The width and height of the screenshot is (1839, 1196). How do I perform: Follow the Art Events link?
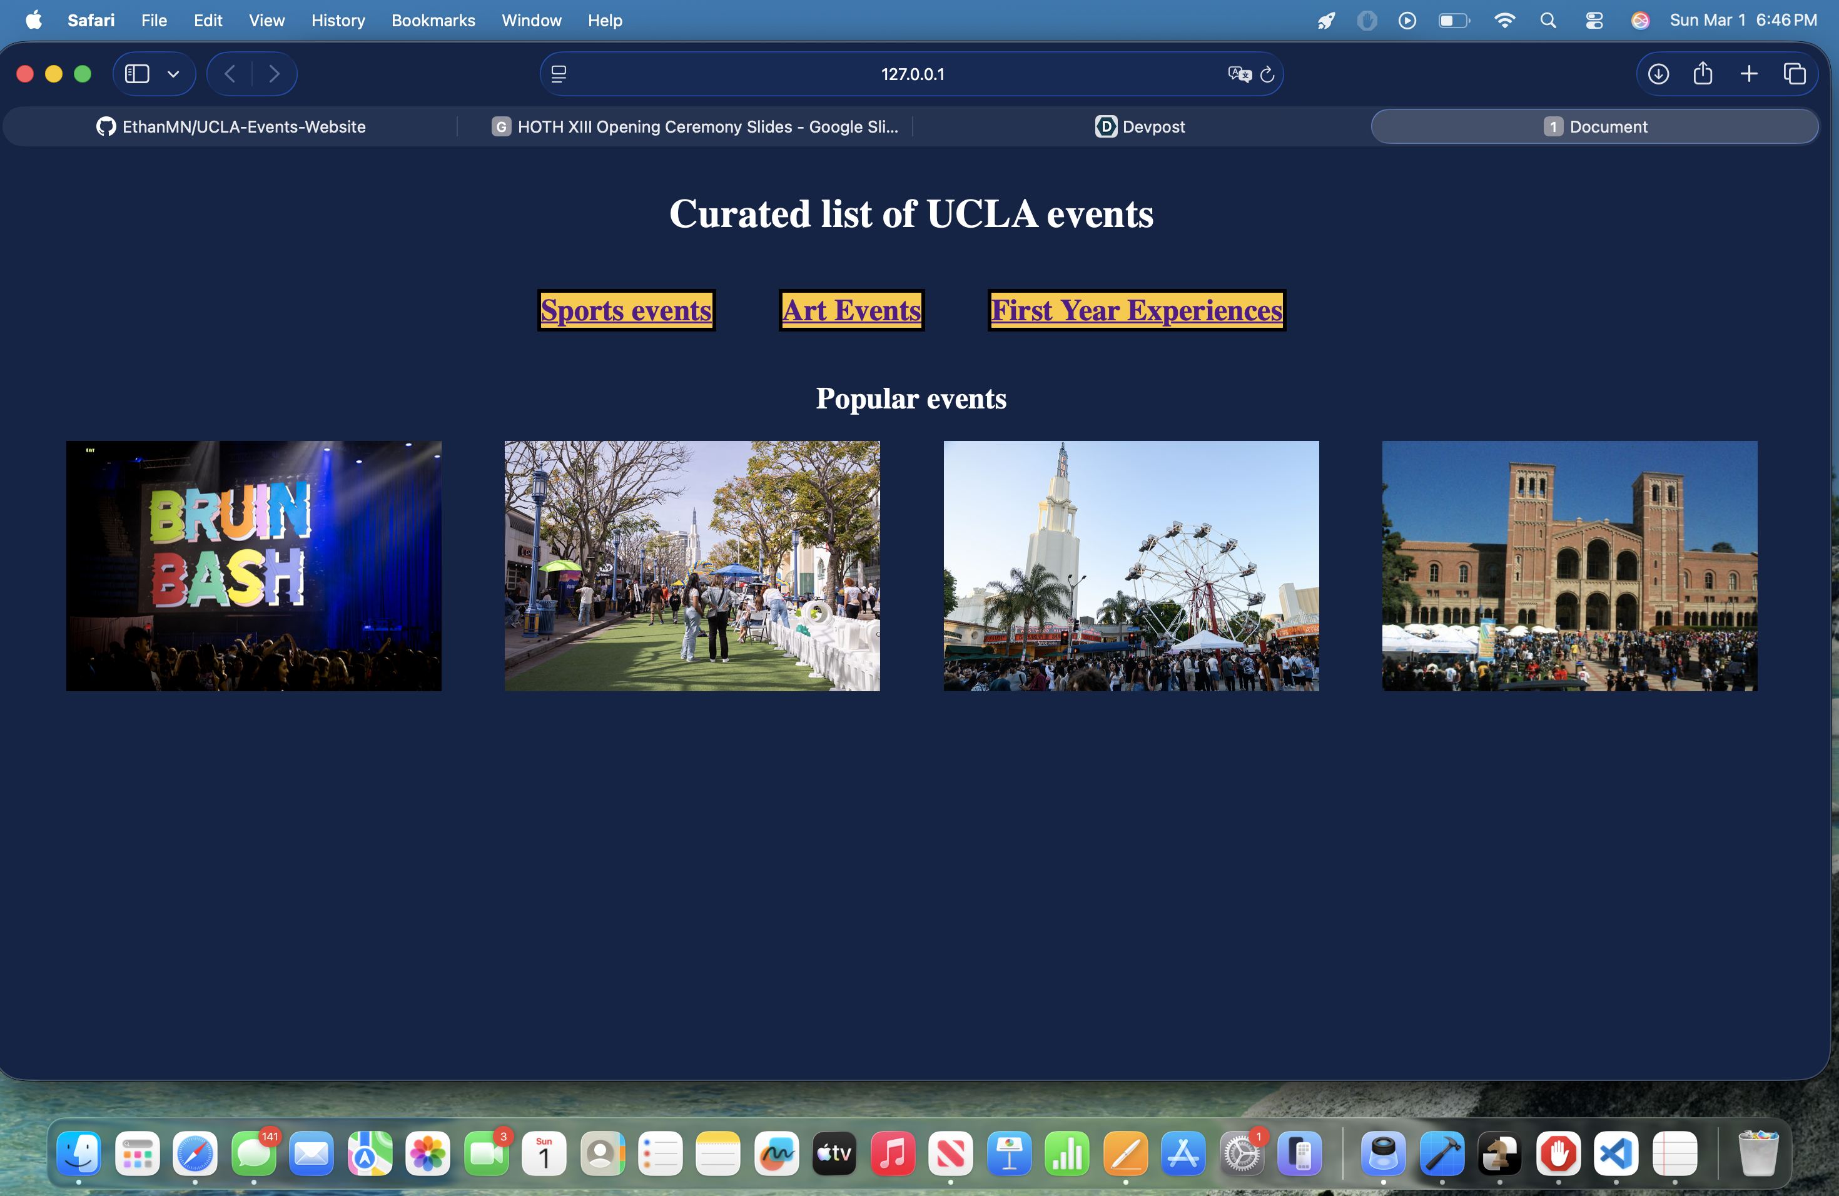851,311
